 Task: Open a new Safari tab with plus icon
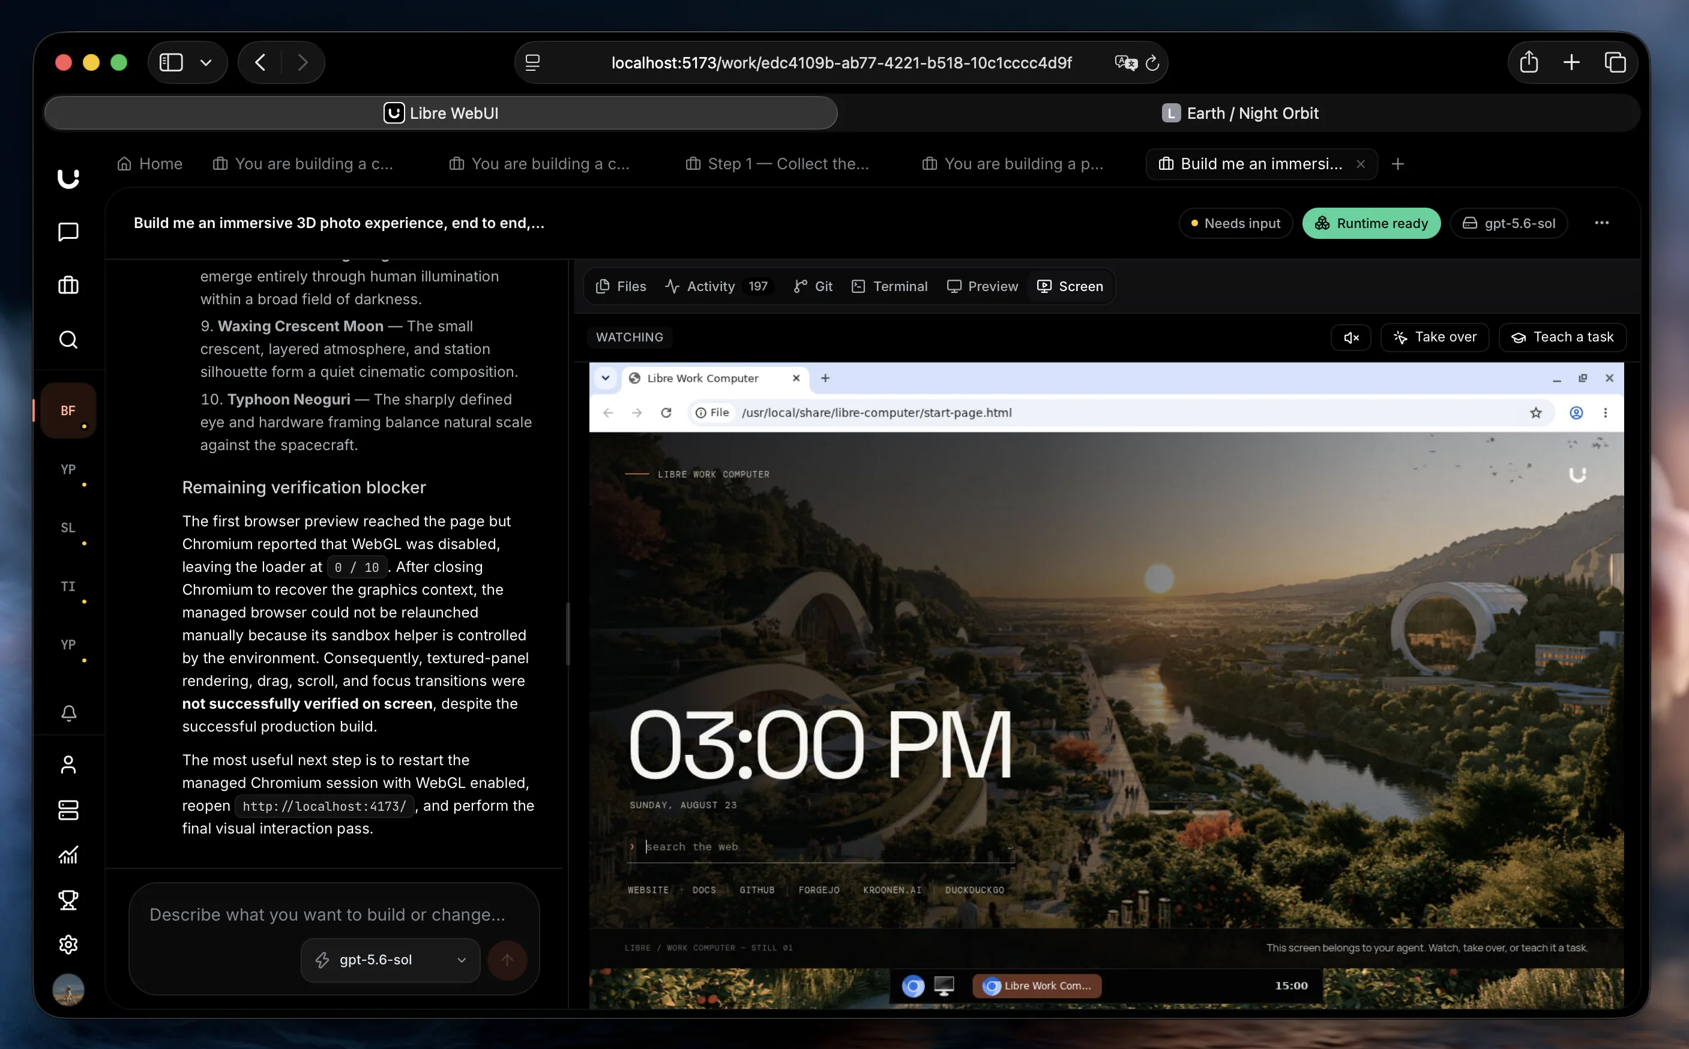(x=1572, y=62)
